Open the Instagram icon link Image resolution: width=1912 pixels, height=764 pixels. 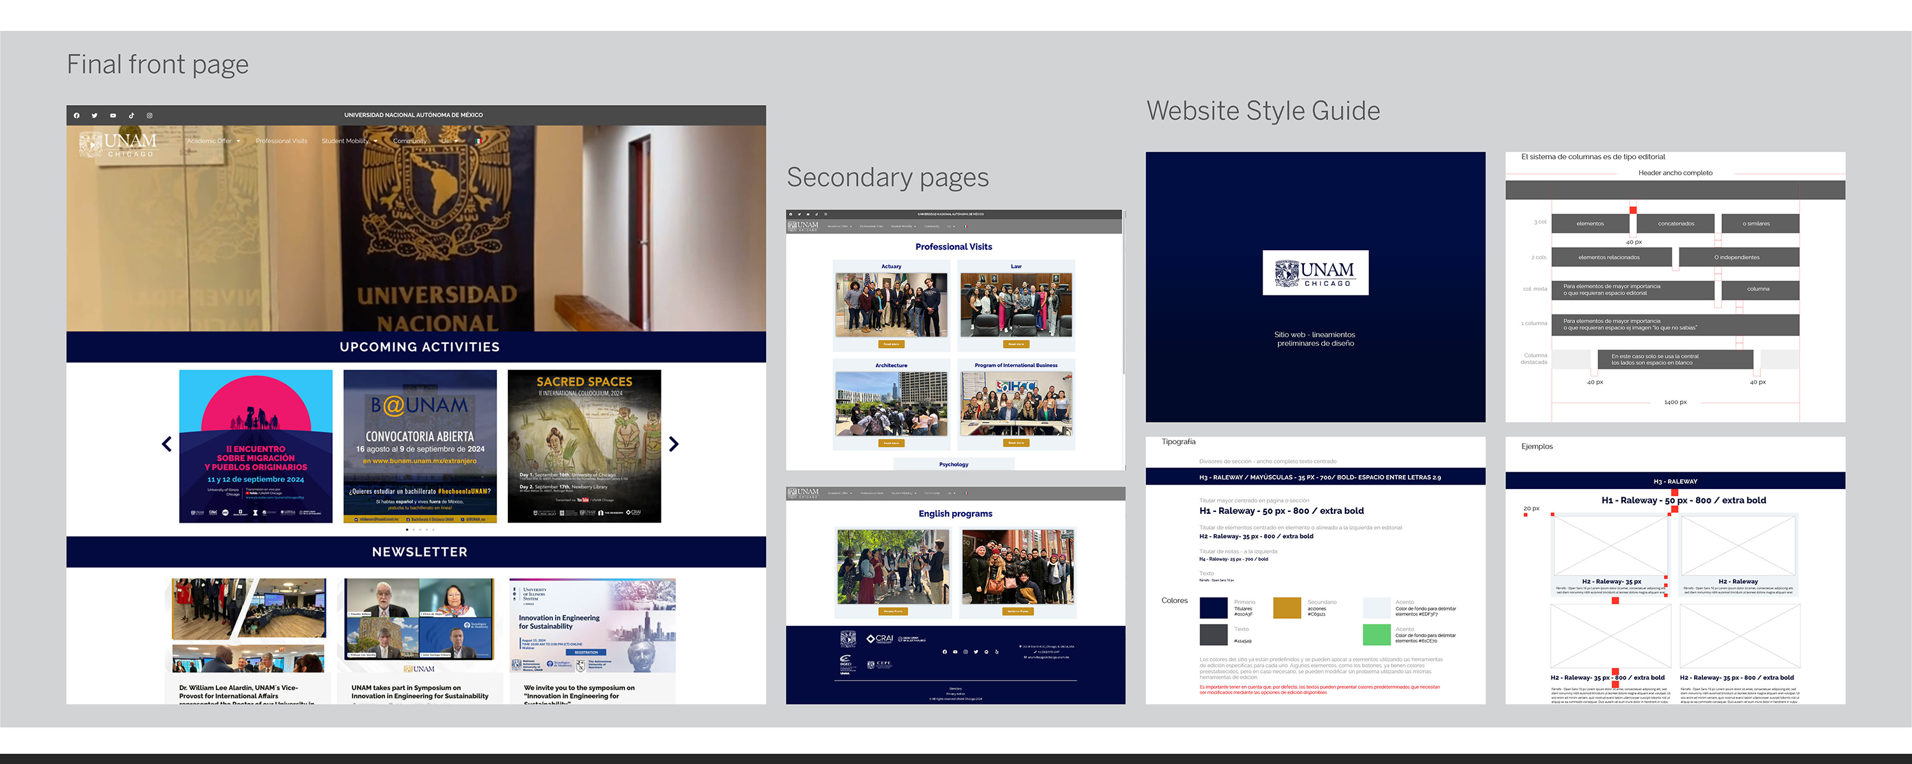point(150,116)
